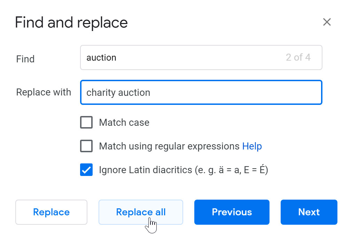Click the "2 of 4" match counter

coord(298,57)
